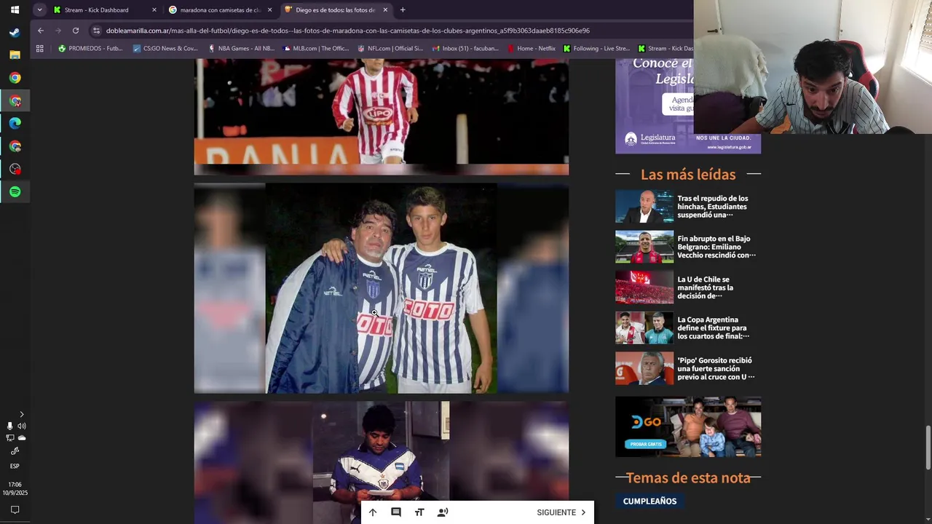Click the volume speaker tray icon
Image resolution: width=932 pixels, height=524 pixels.
pyautogui.click(x=22, y=426)
